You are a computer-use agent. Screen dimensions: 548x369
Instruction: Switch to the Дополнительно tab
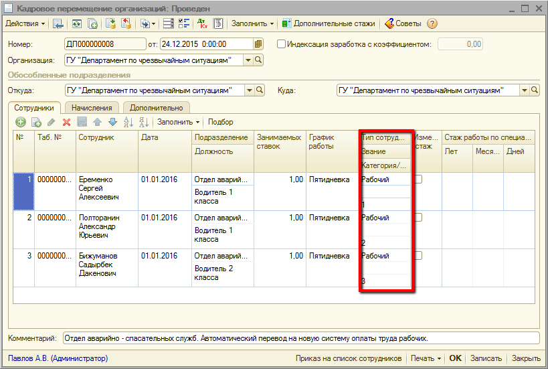tap(156, 107)
